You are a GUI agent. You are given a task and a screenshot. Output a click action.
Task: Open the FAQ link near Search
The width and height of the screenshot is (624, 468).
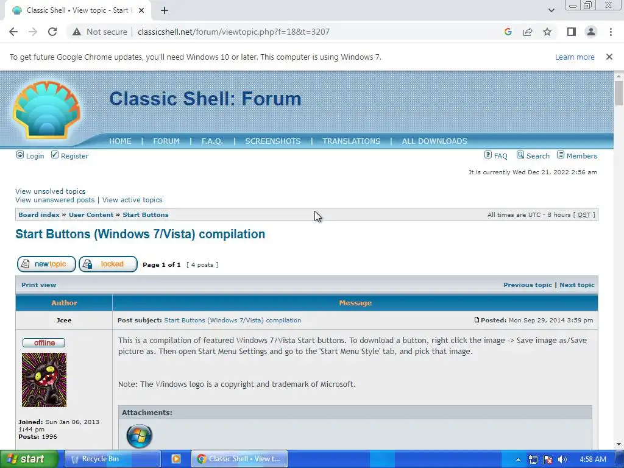pyautogui.click(x=501, y=156)
